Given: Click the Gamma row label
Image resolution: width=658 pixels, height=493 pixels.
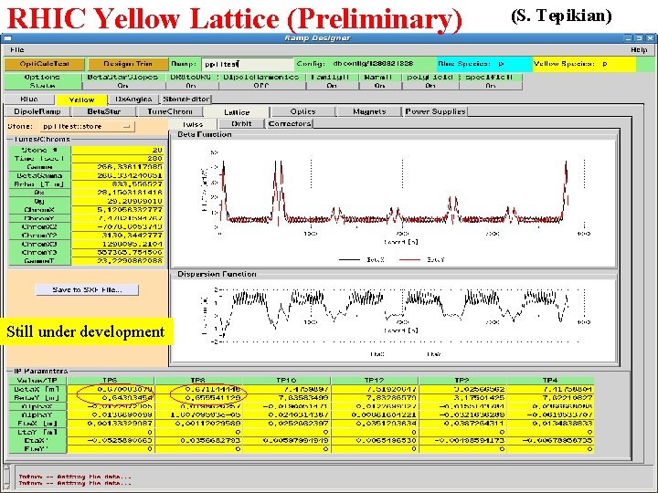Looking at the screenshot, I should (x=40, y=167).
